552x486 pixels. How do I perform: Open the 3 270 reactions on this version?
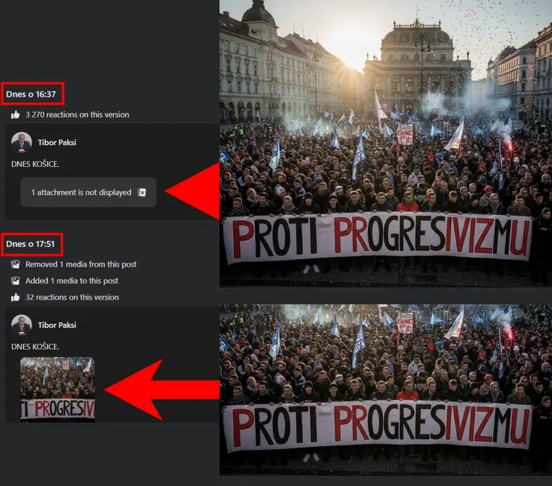(x=77, y=115)
